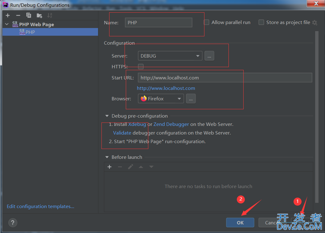The width and height of the screenshot is (325, 233).
Task: Add a new run configuration
Action: click(x=8, y=15)
